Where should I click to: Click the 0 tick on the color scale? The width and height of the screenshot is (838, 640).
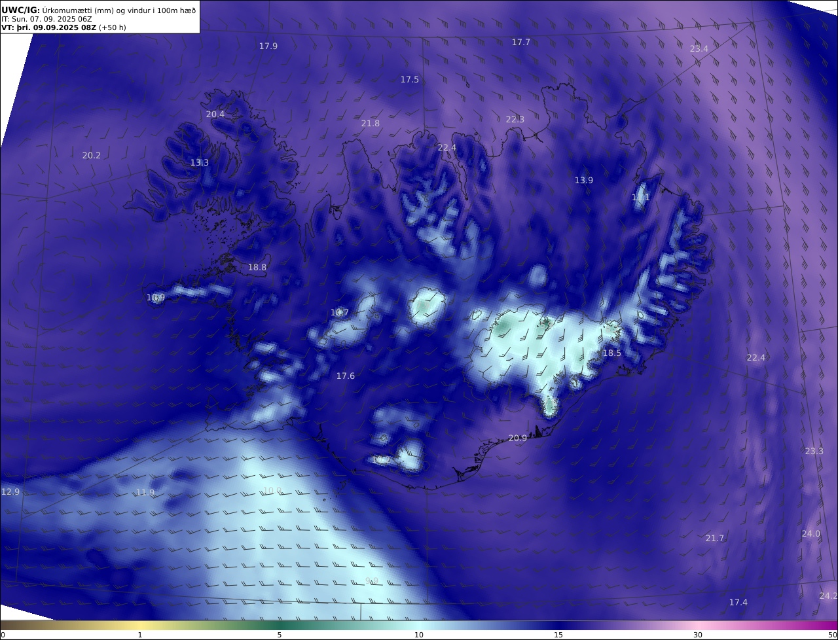3,635
